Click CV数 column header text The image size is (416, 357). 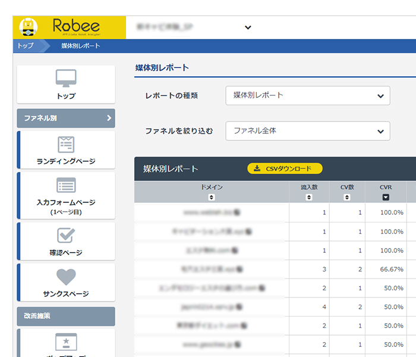point(347,187)
